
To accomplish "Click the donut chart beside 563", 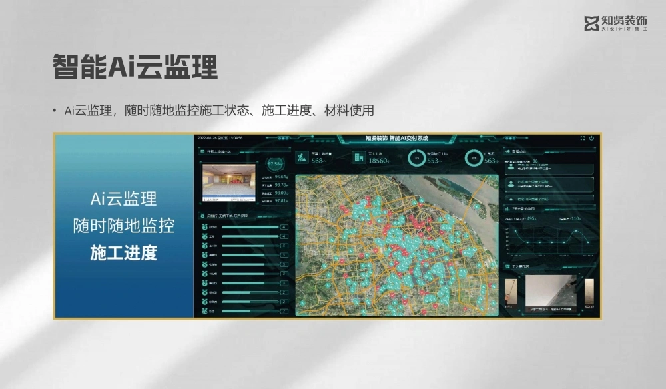I will pos(474,158).
